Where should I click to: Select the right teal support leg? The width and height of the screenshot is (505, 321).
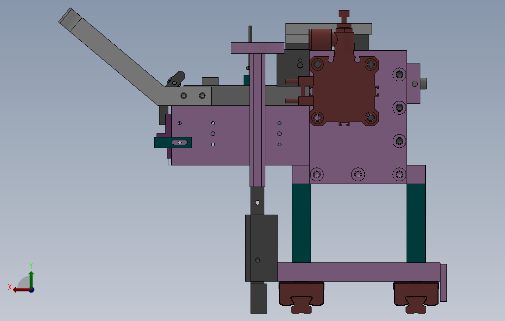pos(416,223)
